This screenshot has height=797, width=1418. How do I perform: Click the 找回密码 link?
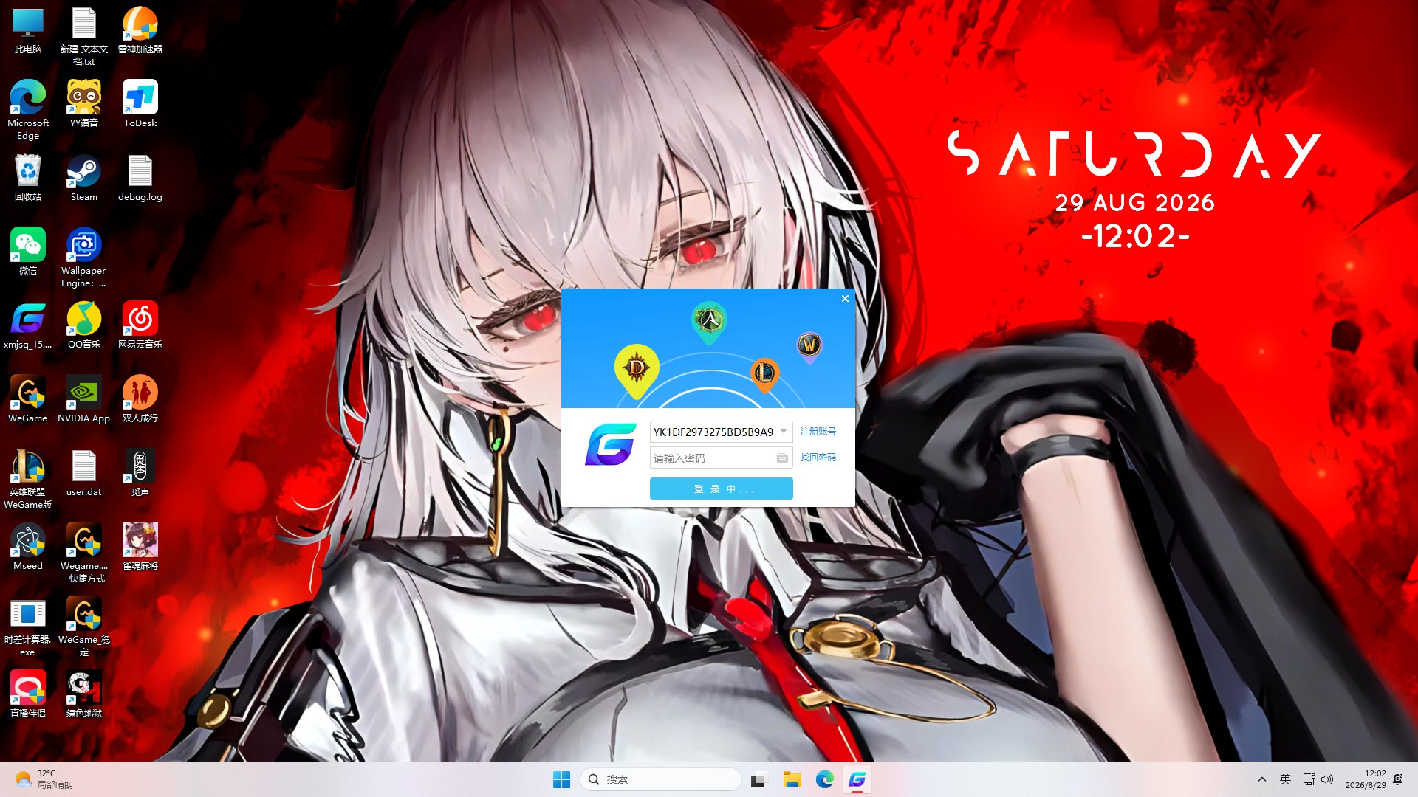(818, 458)
